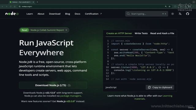Open the Learn menu item
Viewport: 196px width, 110px height.
[x=30, y=14]
